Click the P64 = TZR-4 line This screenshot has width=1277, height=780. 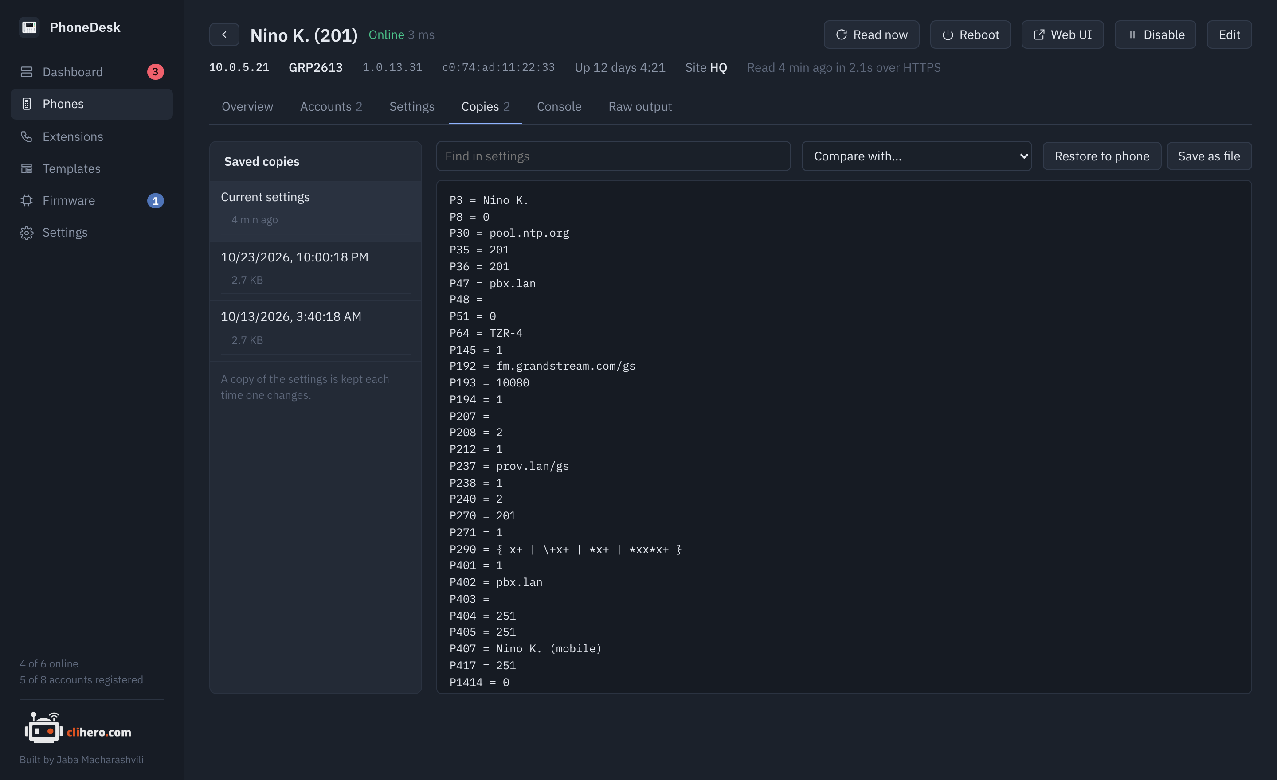486,333
